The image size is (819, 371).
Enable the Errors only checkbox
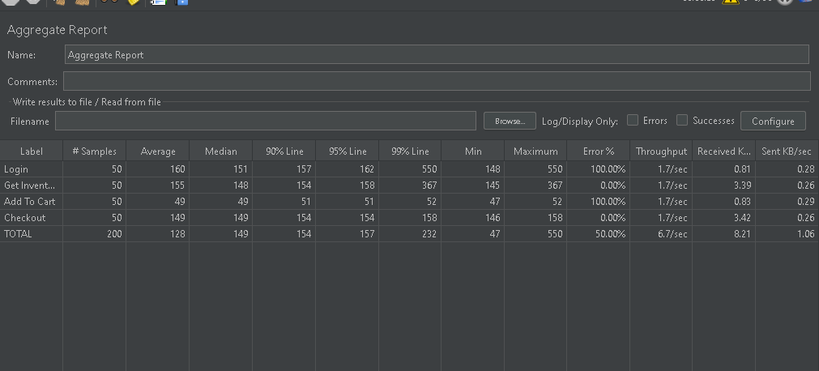pos(633,120)
